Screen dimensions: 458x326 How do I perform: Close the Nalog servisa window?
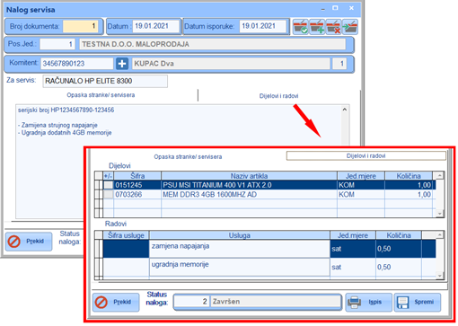coord(351,8)
